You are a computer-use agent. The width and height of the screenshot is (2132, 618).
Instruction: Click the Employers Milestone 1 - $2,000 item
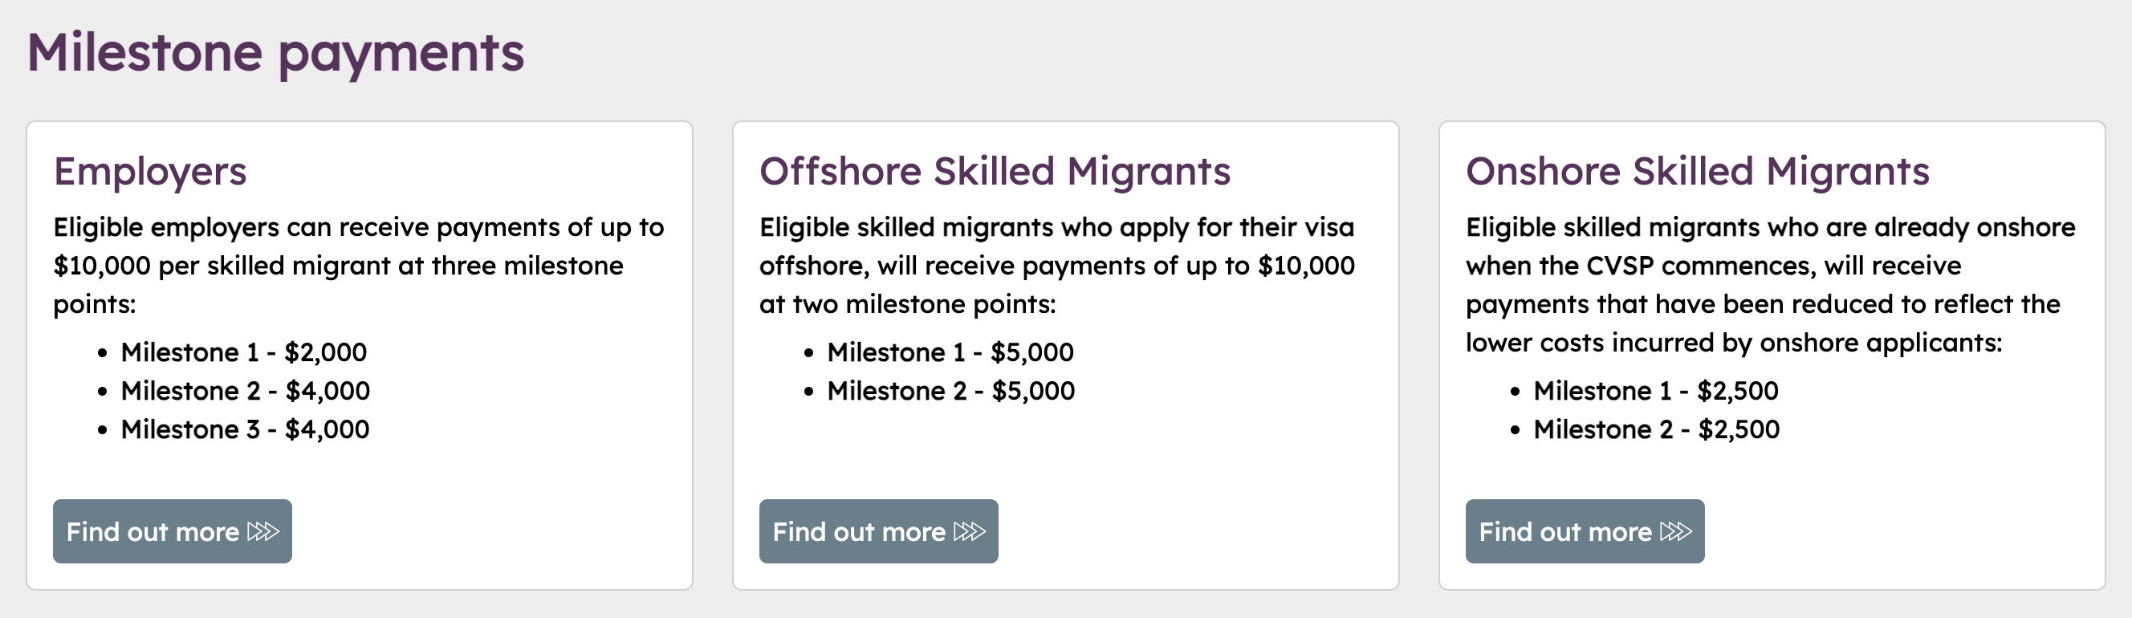click(243, 352)
